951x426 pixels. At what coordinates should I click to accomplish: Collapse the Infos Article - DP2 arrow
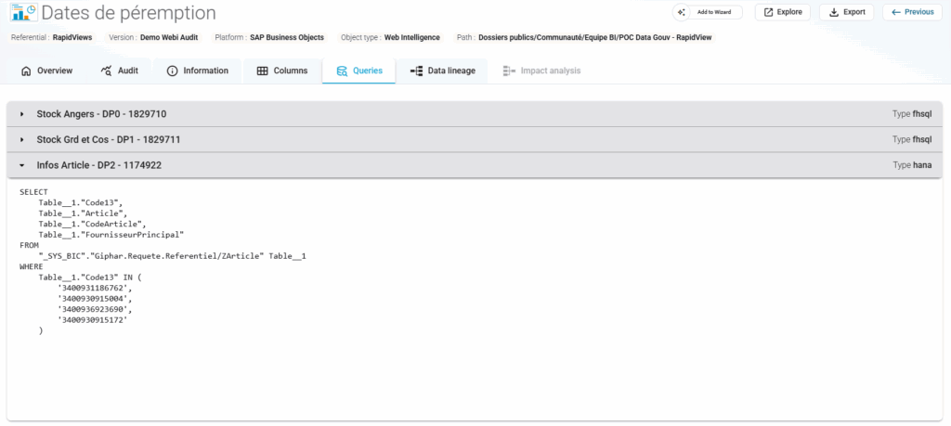click(x=22, y=165)
